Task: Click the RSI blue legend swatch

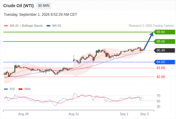Action: click(x=6, y=89)
